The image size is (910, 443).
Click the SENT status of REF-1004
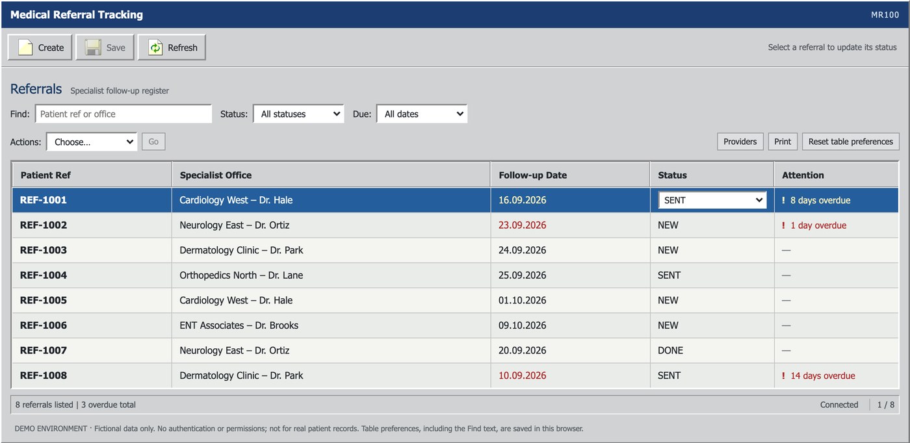tap(669, 275)
